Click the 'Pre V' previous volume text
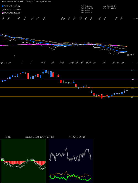 110,8
